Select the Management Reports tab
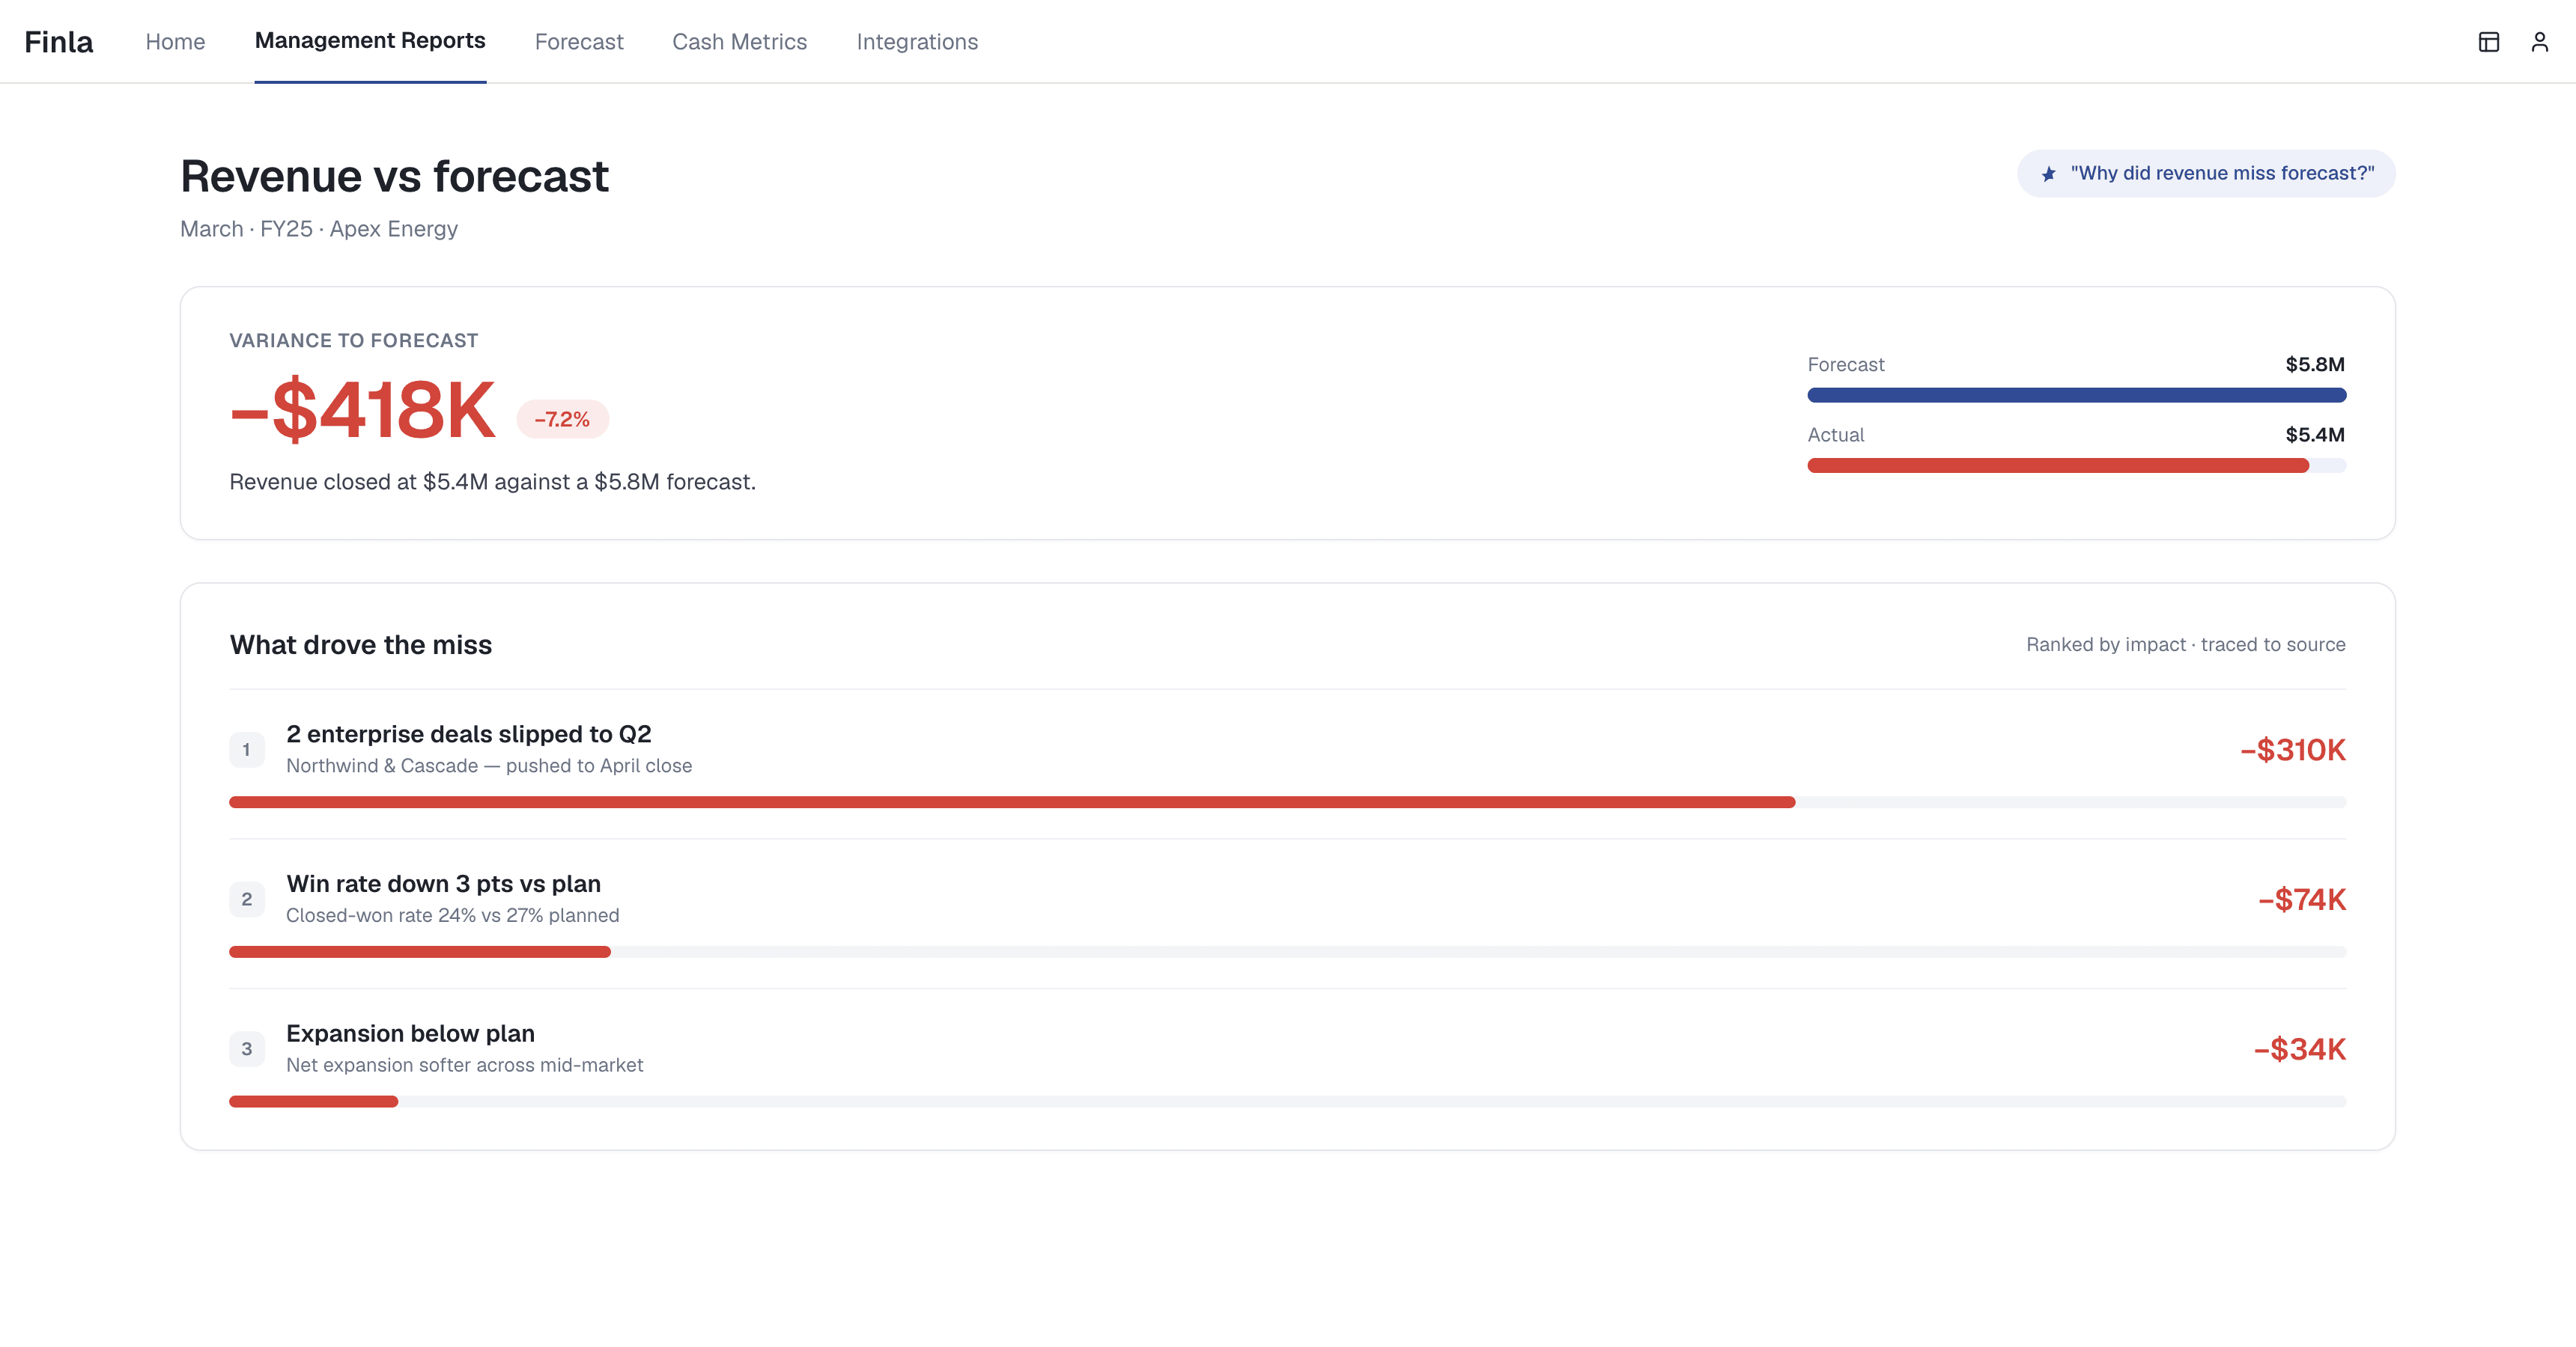Screen dimensions: 2576x1347 (x=370, y=41)
